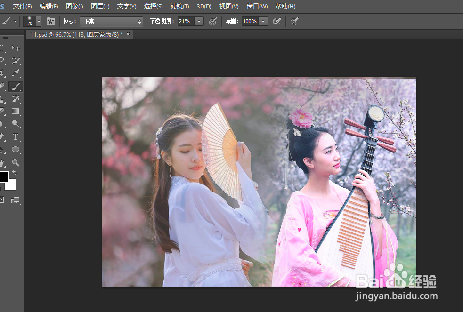Toggle pressure control for brush size
463x312 pixels.
(x=294, y=21)
